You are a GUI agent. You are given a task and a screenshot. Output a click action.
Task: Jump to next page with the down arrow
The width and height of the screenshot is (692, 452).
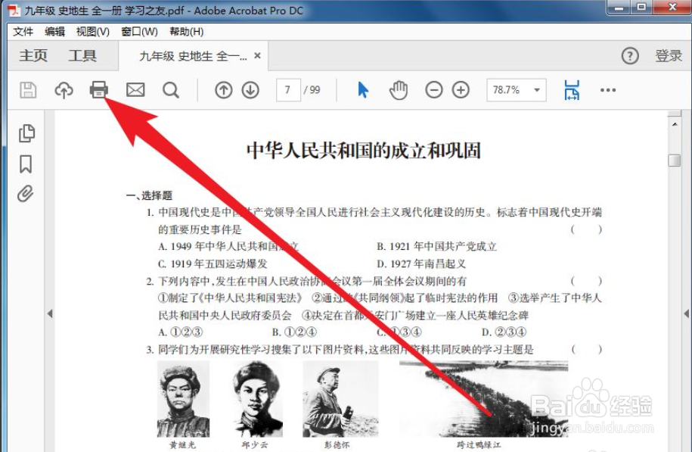(x=250, y=89)
